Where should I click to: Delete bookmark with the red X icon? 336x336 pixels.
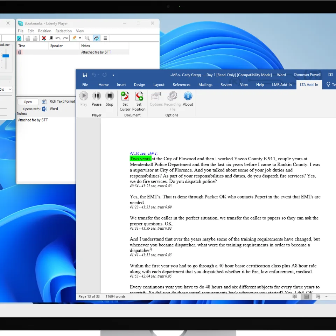(x=44, y=38)
